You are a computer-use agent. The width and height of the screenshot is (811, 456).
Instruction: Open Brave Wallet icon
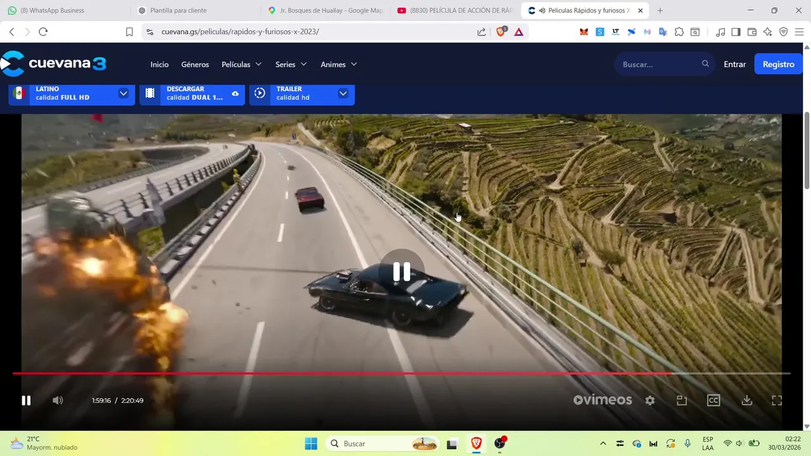click(x=752, y=32)
